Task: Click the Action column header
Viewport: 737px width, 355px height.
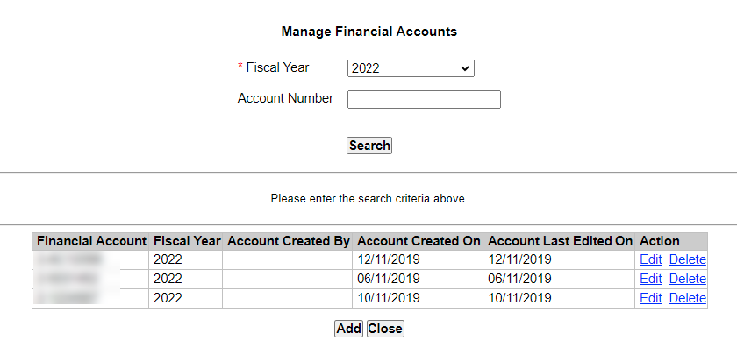Action: [660, 241]
